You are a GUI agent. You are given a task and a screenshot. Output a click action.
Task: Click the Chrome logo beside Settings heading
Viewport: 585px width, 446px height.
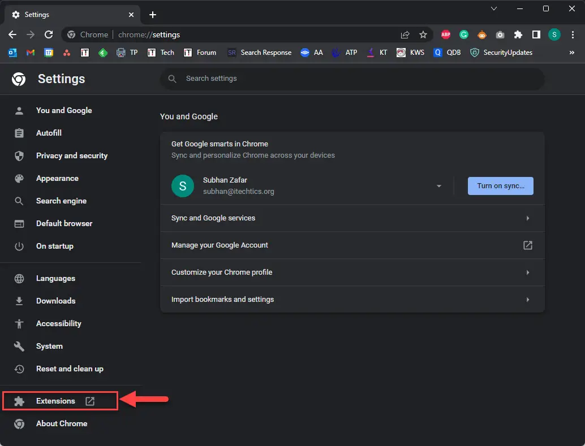[19, 79]
